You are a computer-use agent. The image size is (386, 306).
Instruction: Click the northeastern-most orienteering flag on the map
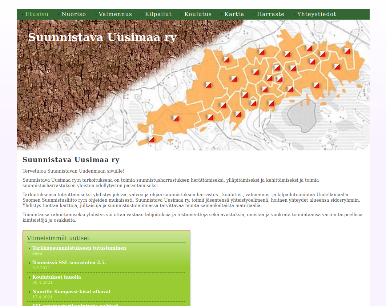[x=347, y=51]
